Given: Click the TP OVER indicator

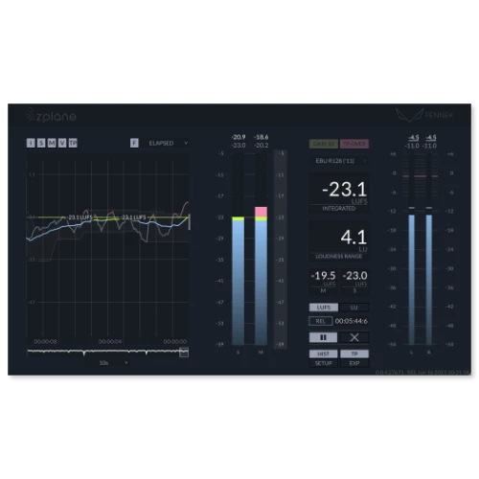Looking at the screenshot, I should click(x=354, y=144).
